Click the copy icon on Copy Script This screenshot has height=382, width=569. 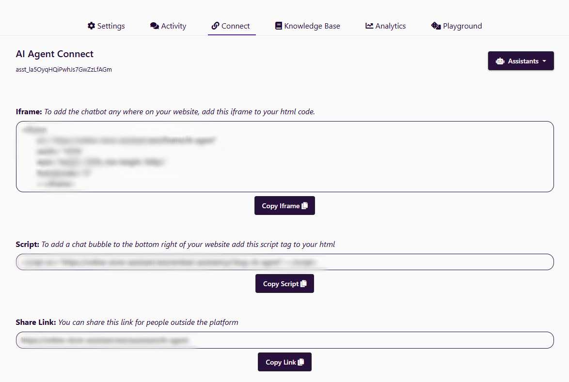(304, 284)
